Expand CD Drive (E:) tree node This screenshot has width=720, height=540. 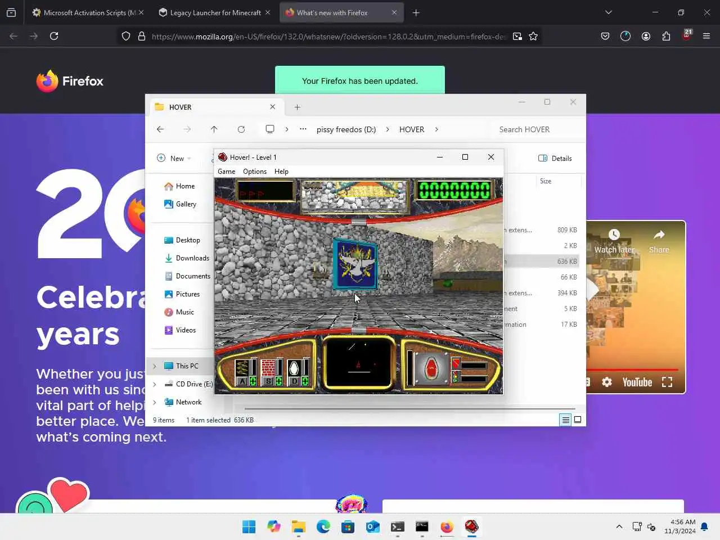[x=155, y=384]
